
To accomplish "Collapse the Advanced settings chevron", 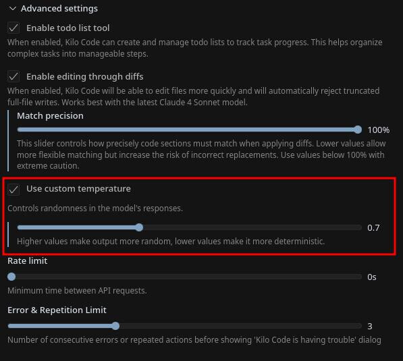I will coord(12,9).
